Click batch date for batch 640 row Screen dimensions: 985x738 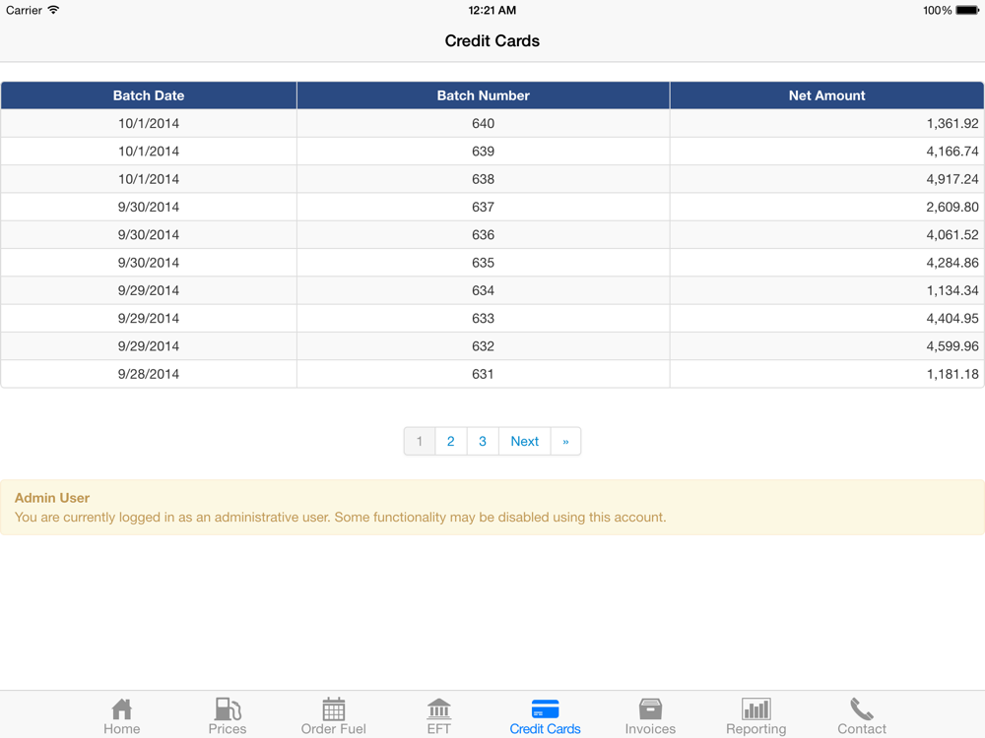pos(149,124)
